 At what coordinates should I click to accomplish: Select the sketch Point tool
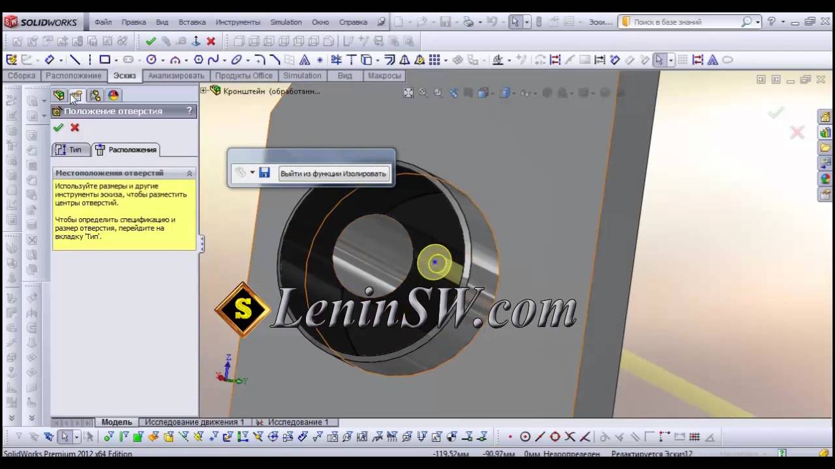(x=320, y=60)
